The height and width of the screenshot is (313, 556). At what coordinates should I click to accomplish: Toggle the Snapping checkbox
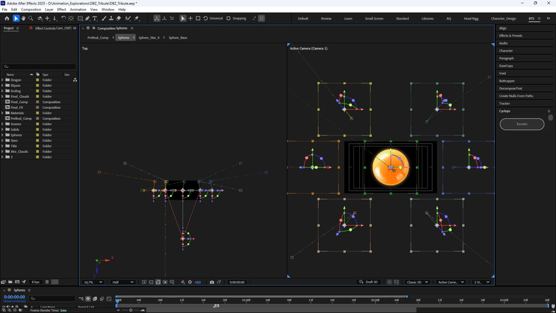click(x=228, y=18)
